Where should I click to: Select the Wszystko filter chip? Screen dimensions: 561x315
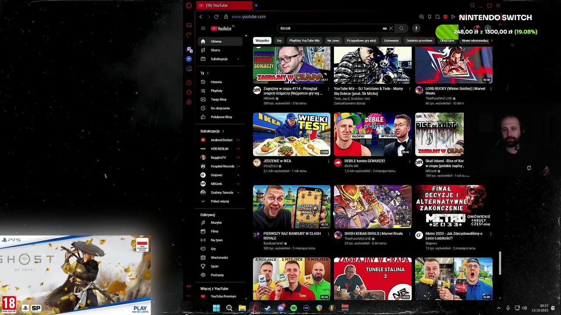262,41
